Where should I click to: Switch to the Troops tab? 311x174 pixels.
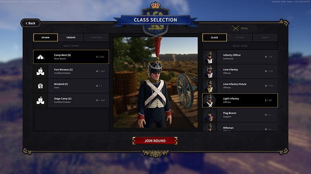click(71, 37)
